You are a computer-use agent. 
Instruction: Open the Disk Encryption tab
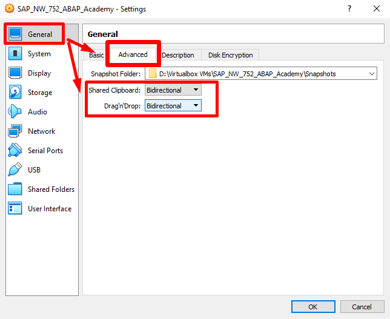(x=231, y=55)
